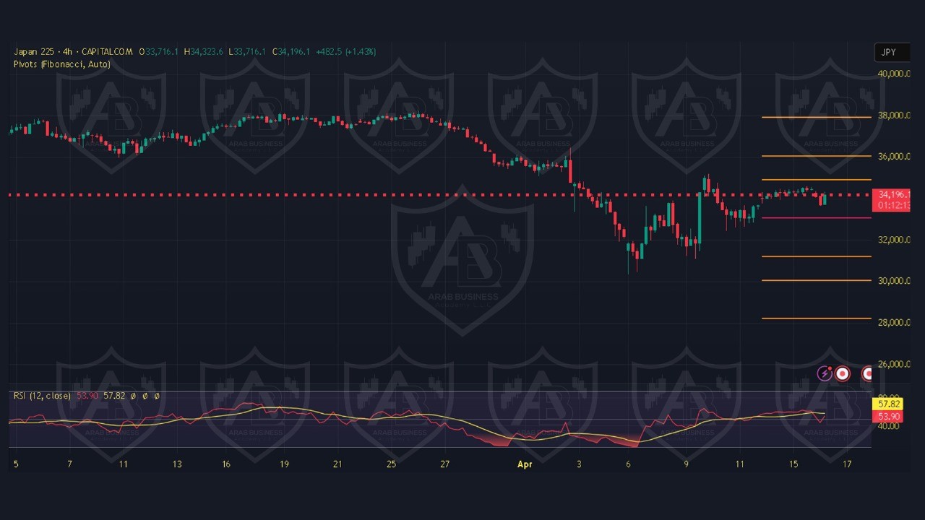Click the open value O33,716.1
This screenshot has width=925, height=520.
(158, 52)
